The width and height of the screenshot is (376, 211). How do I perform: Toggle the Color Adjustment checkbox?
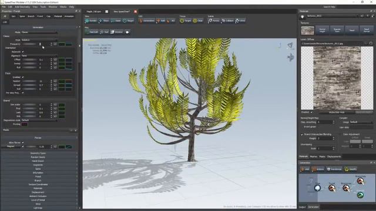(341, 134)
